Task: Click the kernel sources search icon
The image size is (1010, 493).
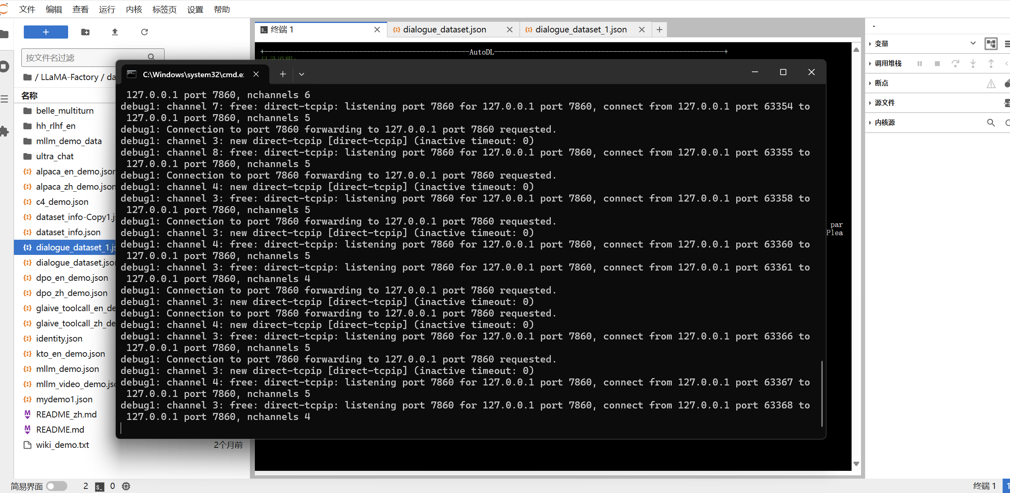Action: coord(991,123)
